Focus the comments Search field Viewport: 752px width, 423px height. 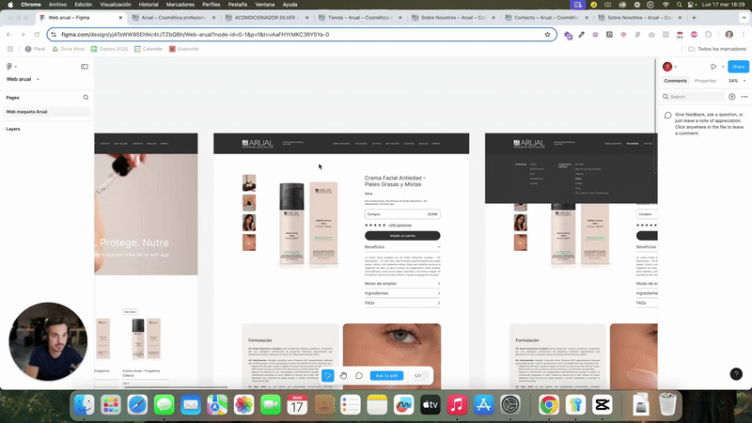693,97
